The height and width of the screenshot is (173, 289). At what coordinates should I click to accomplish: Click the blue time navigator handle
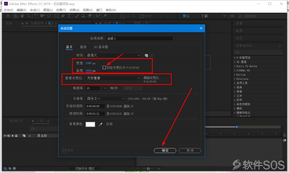[x=237, y=127]
